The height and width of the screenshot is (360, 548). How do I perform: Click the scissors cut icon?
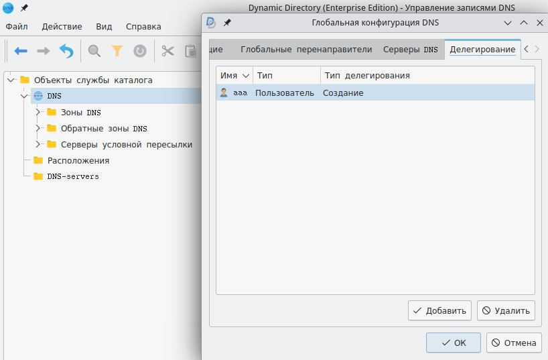167,51
